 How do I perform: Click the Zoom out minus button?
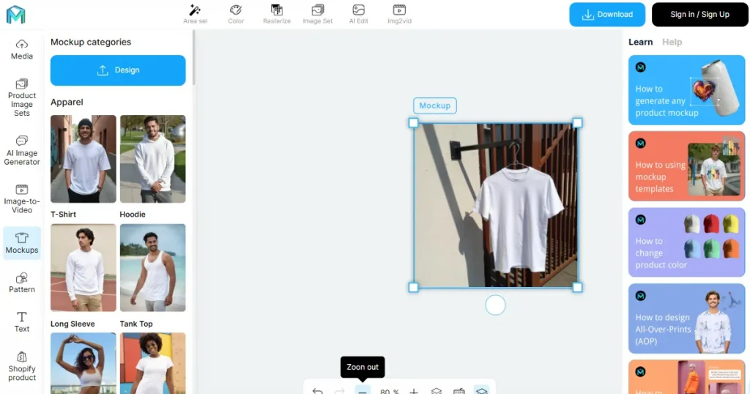[363, 390]
